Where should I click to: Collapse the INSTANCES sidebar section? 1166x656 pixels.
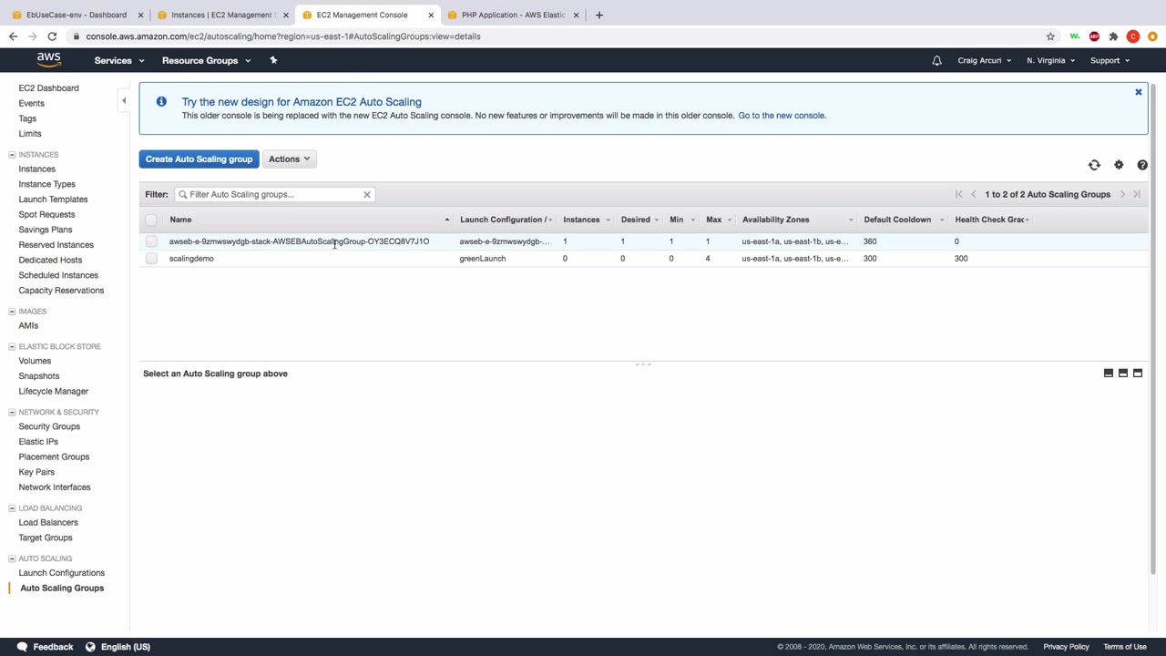pos(12,155)
